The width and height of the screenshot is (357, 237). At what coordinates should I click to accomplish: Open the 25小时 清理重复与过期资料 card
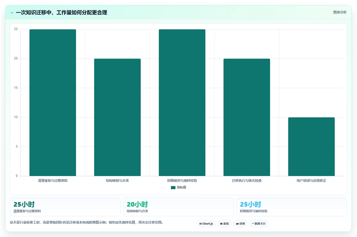pyautogui.click(x=65, y=207)
